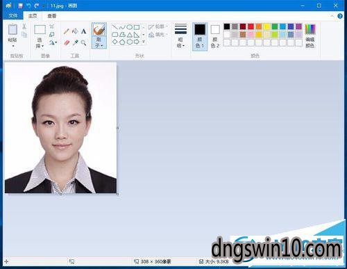Pick the yellow color swatch
347x269 pixels.
[266, 26]
